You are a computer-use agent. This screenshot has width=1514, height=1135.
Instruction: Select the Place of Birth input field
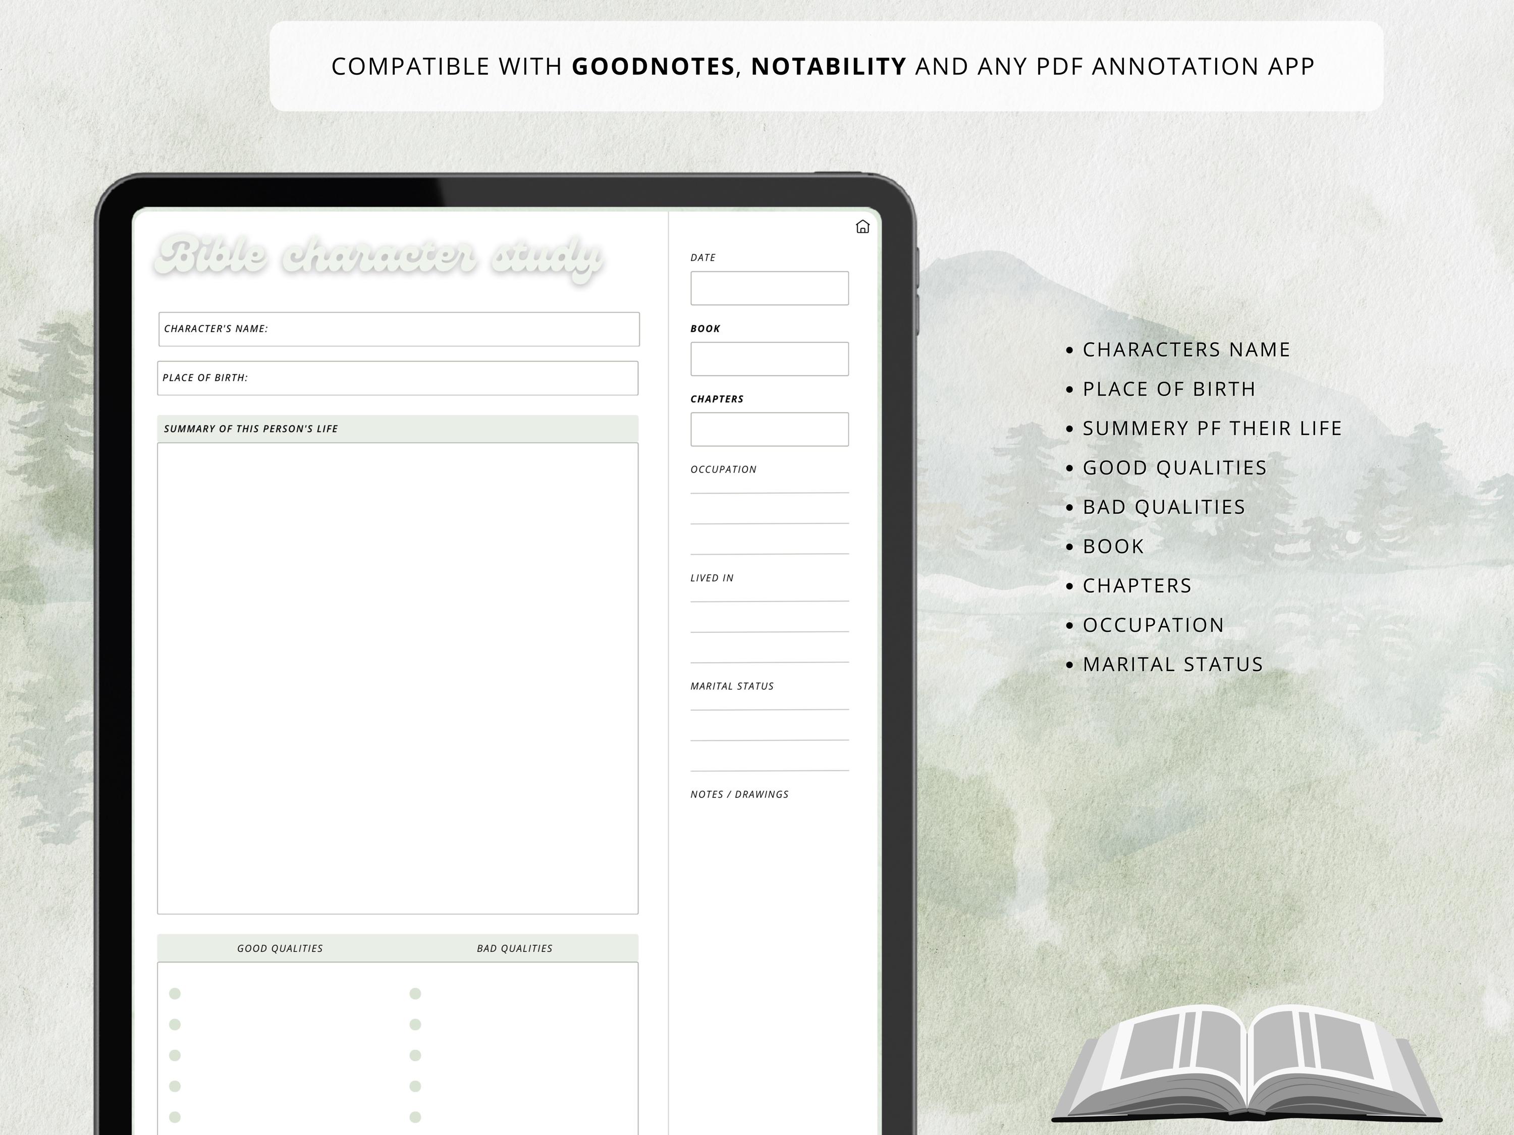click(398, 378)
